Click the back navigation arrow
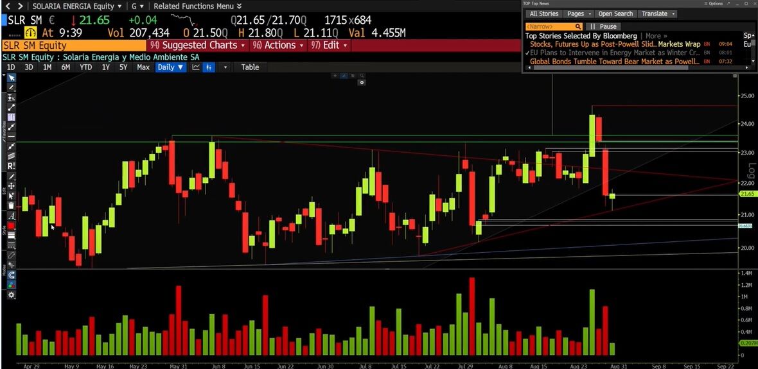758x369 pixels. click(9, 6)
